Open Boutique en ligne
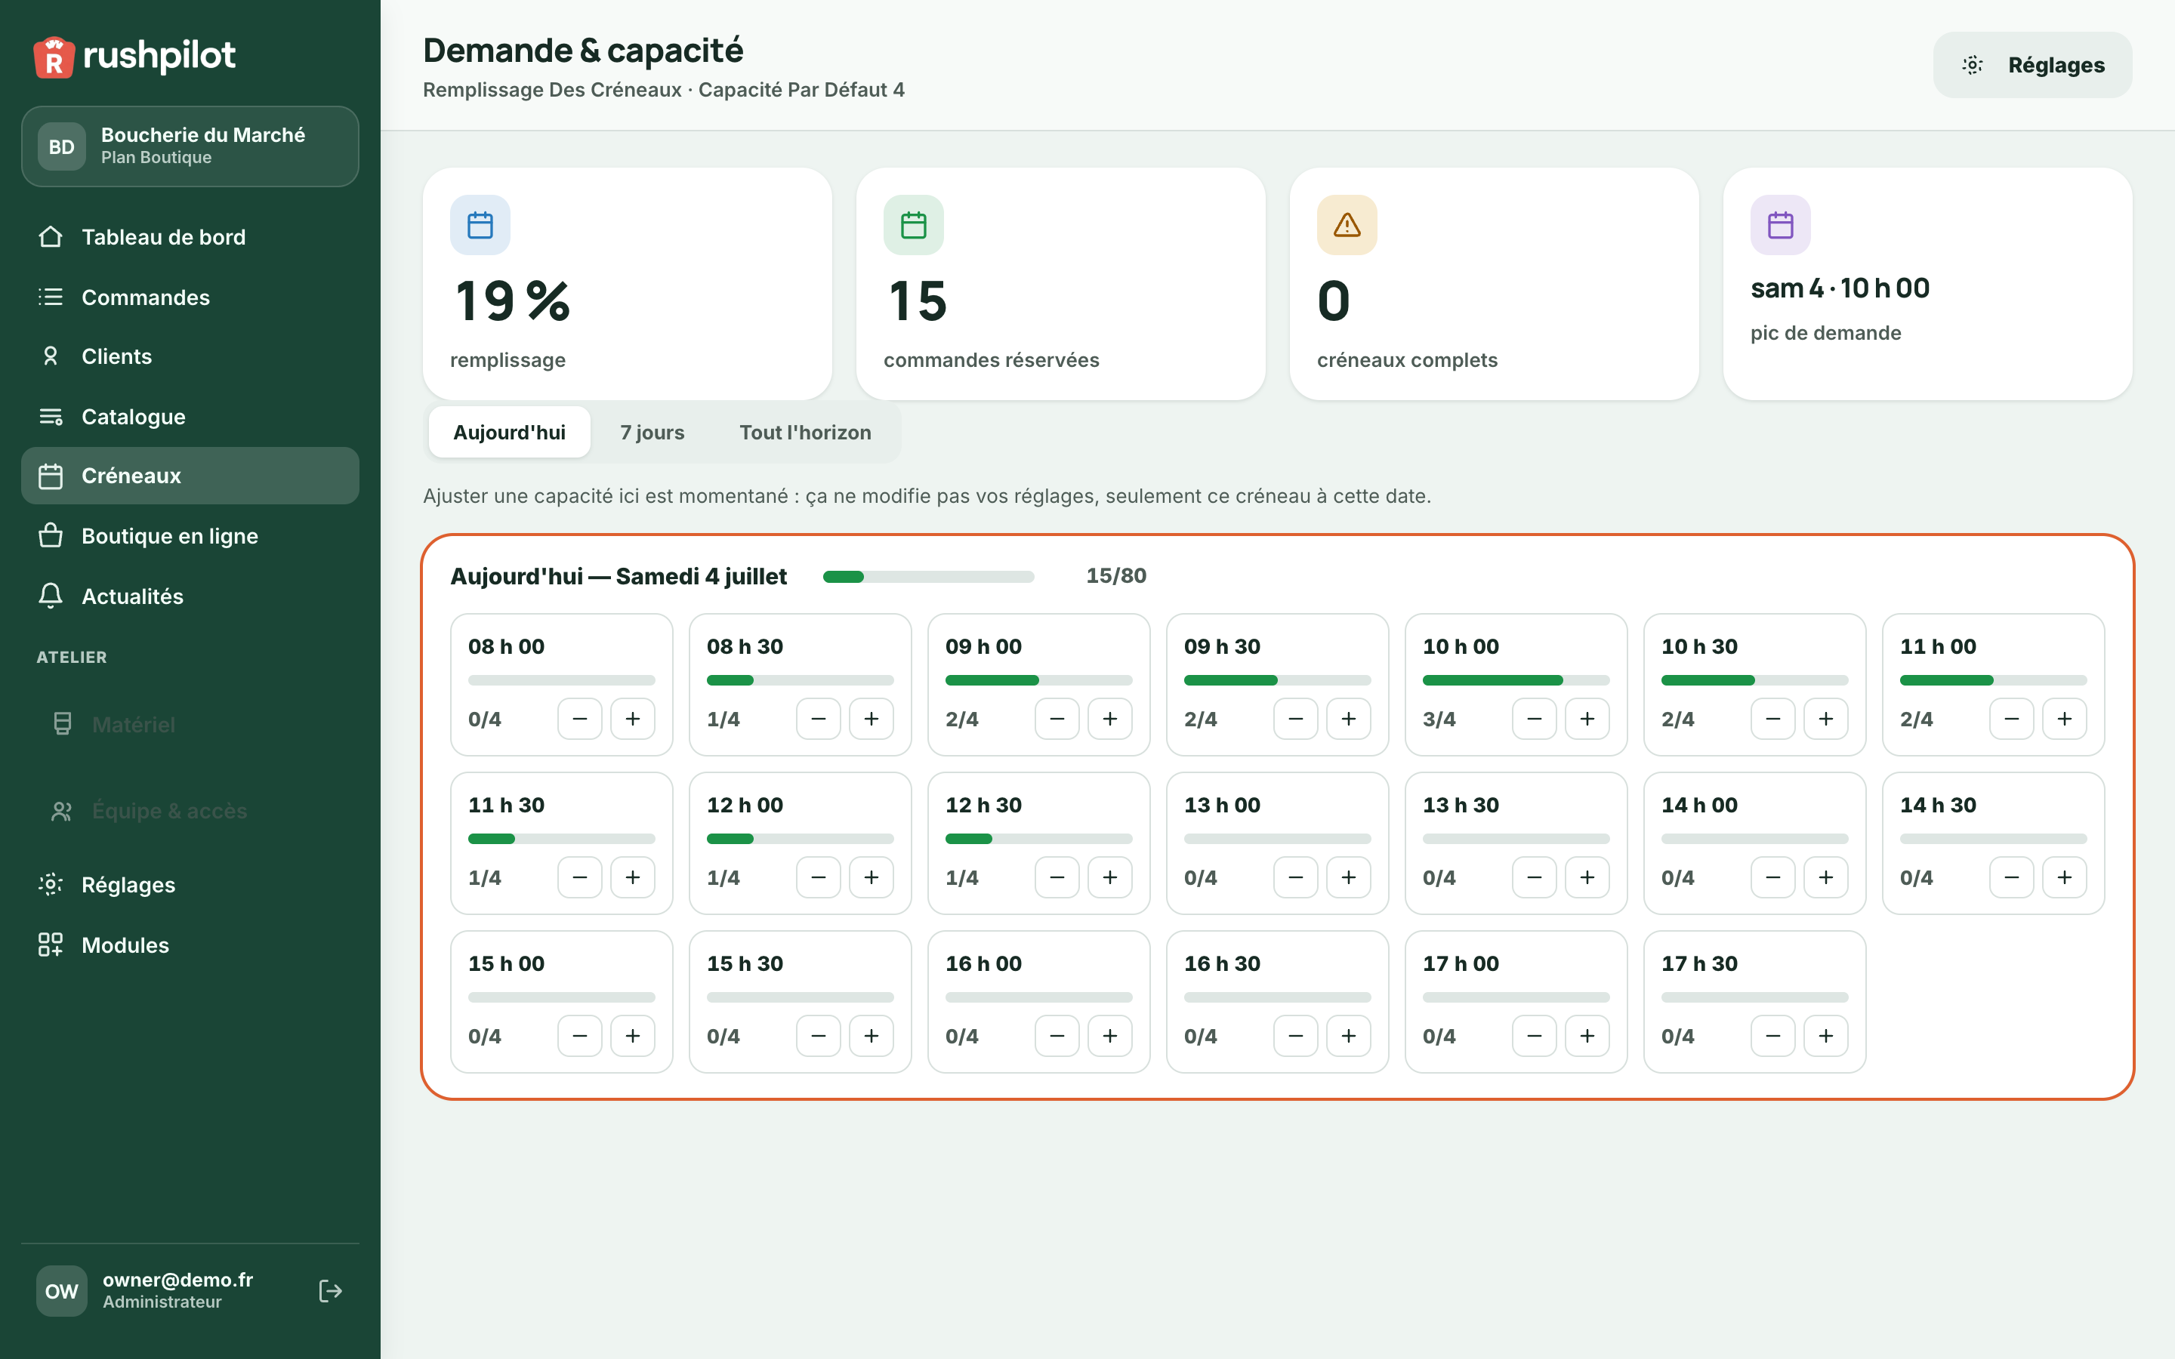 [x=190, y=536]
